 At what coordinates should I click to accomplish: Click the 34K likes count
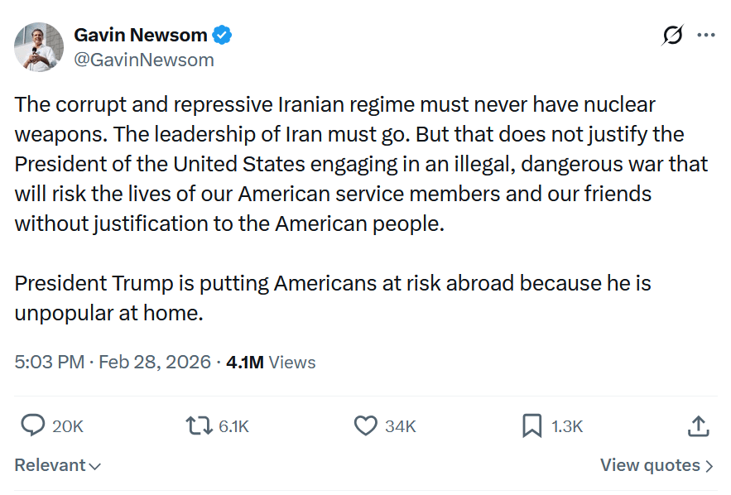pos(401,426)
